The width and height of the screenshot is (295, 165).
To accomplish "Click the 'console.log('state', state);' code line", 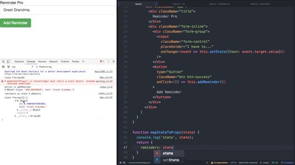I will [165, 137].
